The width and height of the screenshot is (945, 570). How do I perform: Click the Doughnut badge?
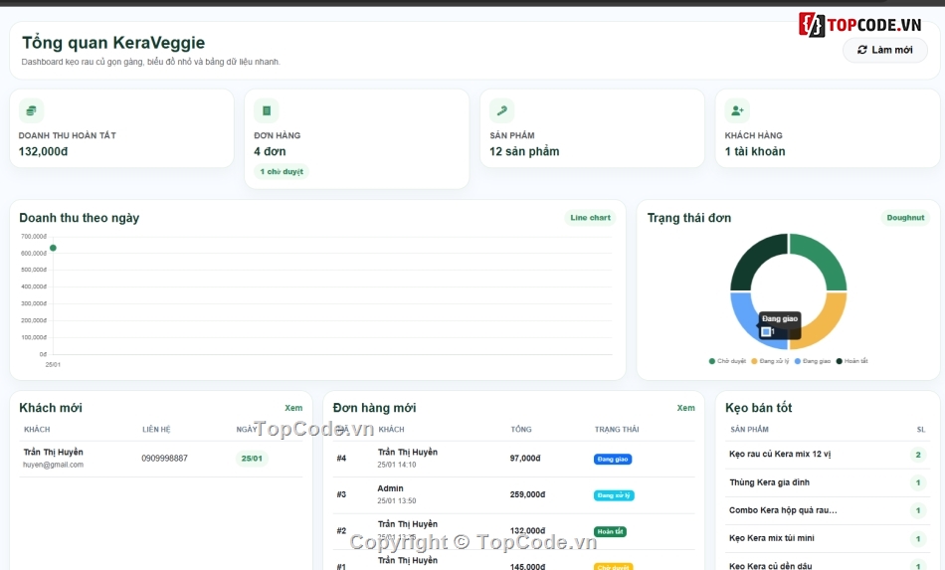905,218
